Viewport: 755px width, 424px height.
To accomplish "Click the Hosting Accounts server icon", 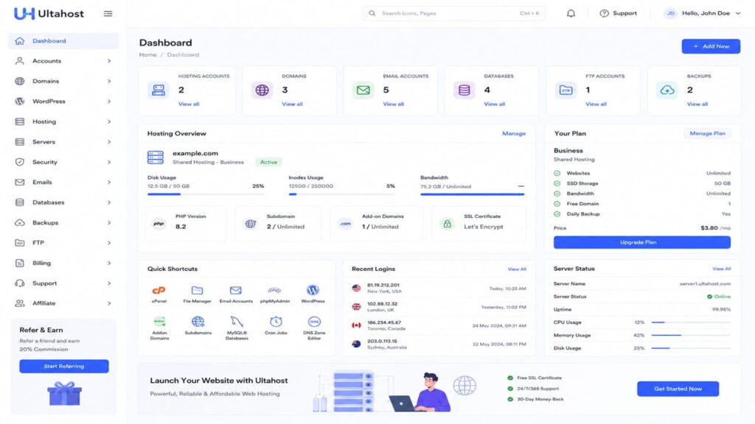I will 159,90.
